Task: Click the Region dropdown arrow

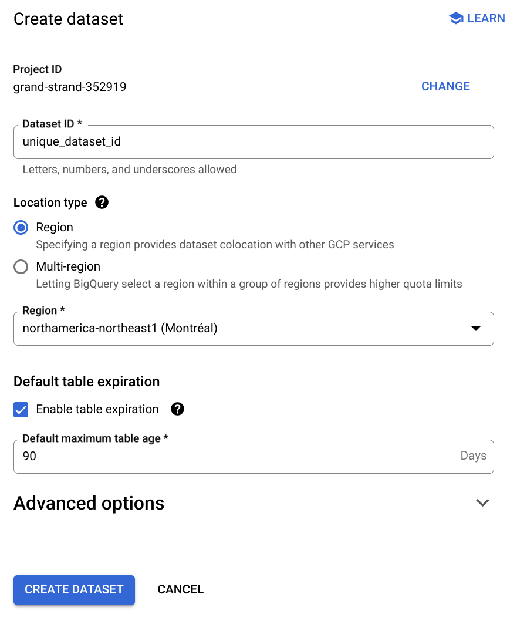Action: 476,329
